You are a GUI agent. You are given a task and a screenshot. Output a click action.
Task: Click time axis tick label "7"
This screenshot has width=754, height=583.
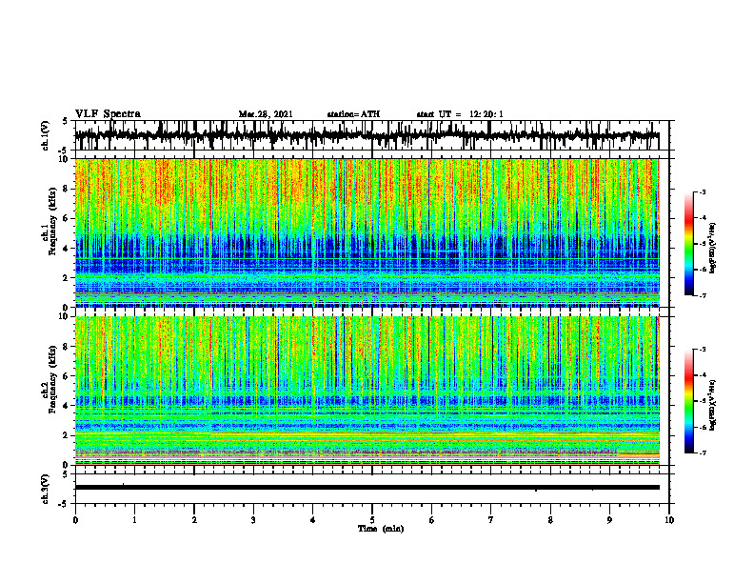(x=491, y=520)
